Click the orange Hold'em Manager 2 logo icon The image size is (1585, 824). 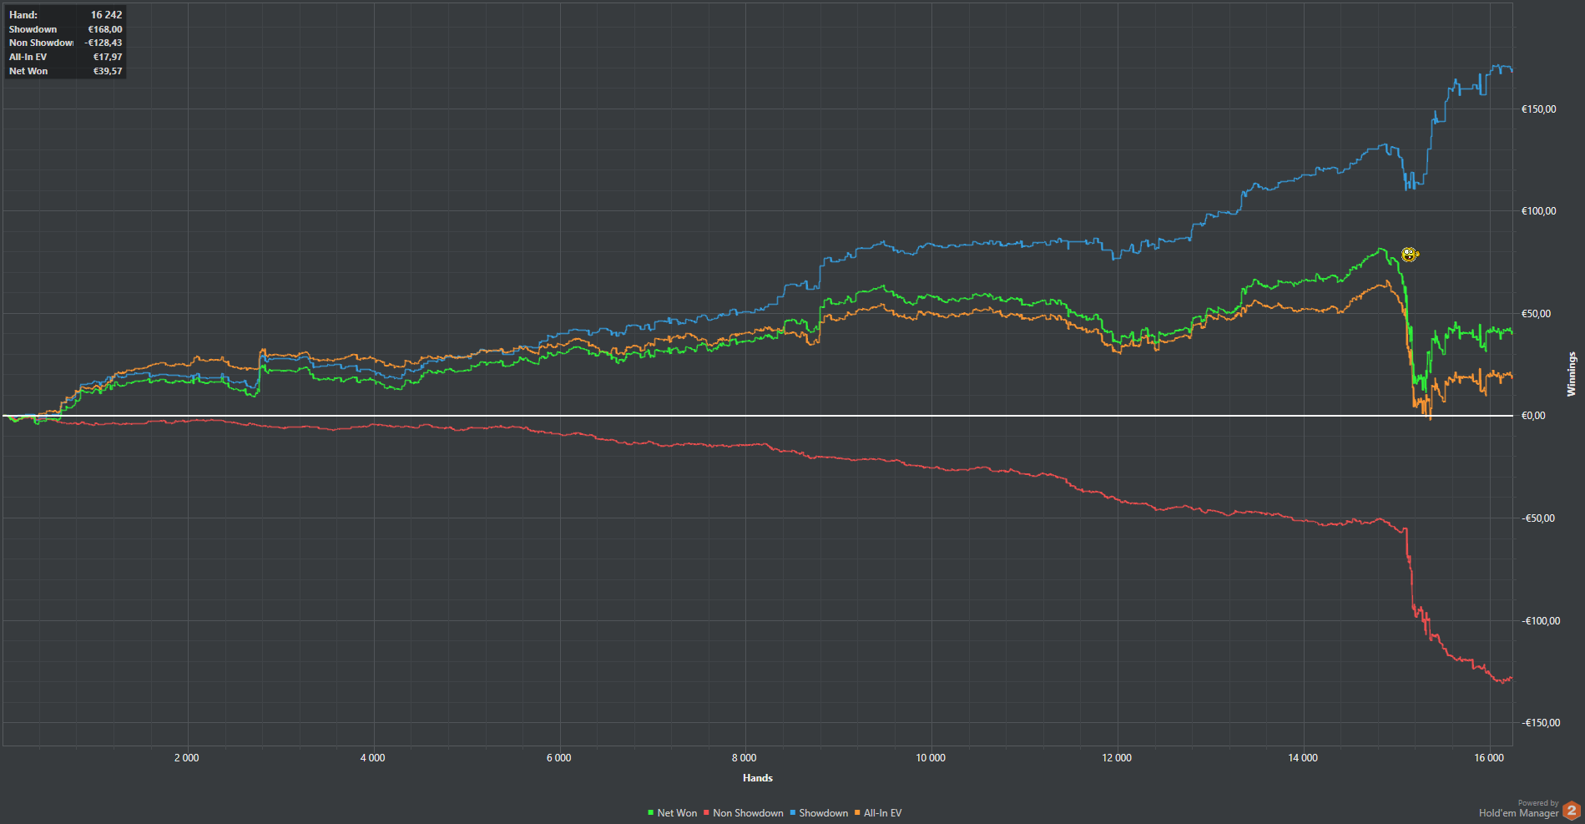tap(1571, 810)
